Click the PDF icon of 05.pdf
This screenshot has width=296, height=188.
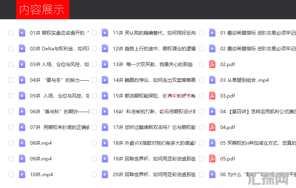click(212, 159)
